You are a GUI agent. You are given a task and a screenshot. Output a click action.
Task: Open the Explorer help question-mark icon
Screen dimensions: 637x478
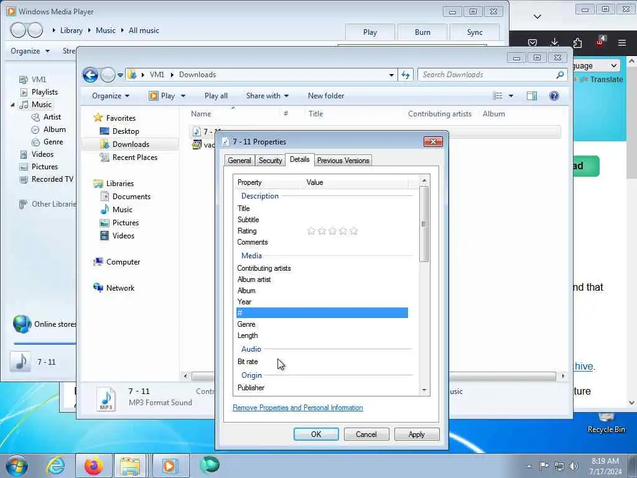pos(554,96)
